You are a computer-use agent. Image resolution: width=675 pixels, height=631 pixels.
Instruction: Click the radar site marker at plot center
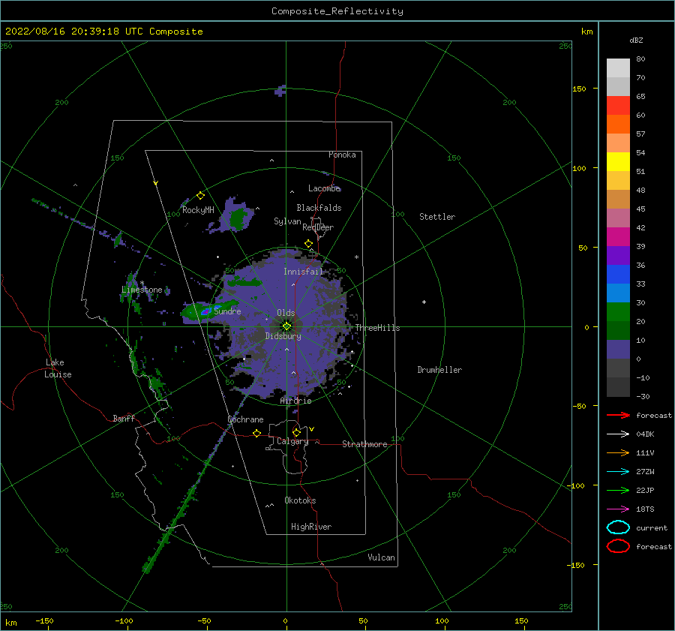point(286,326)
